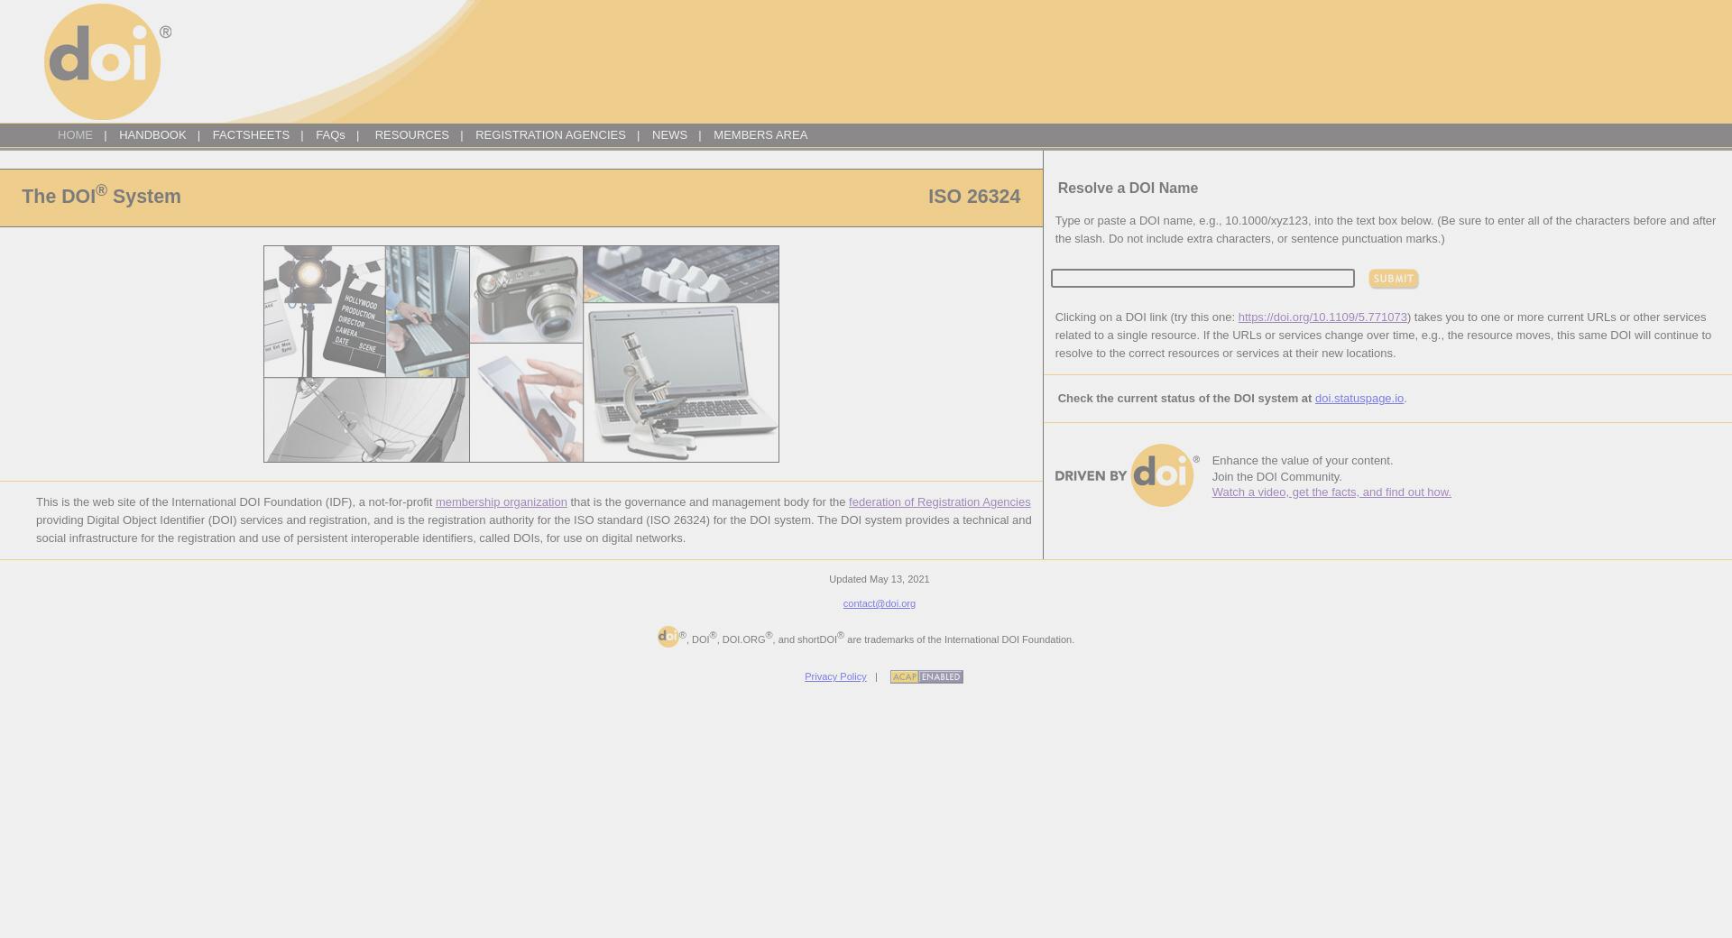The image size is (1732, 938).
Task: Click the HOME navigation item
Action: [x=75, y=135]
